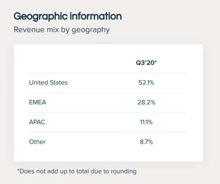
Task: Click the 11.1% APAC value
Action: tap(146, 122)
